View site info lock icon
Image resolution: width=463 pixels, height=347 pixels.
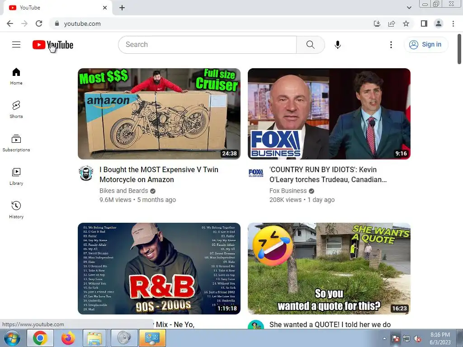click(x=57, y=23)
